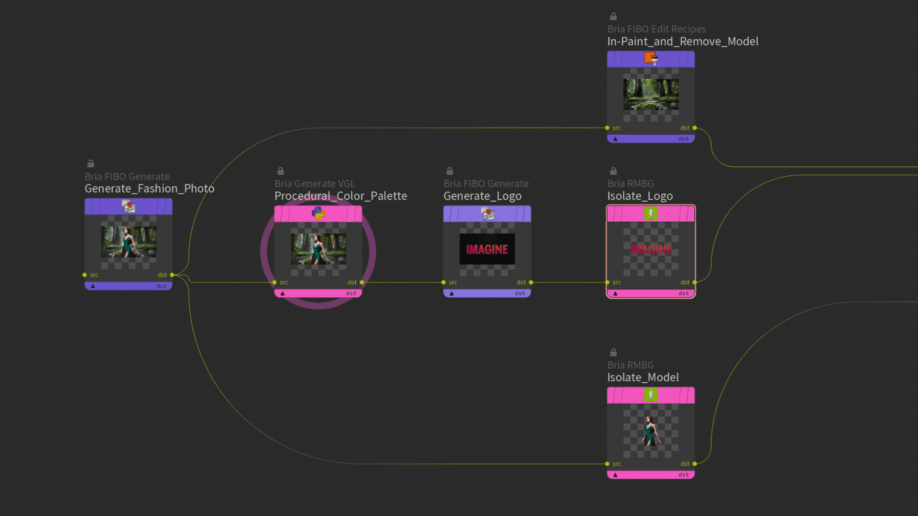This screenshot has height=516, width=918.
Task: Click the Isolate_Logo node name label
Action: [640, 196]
